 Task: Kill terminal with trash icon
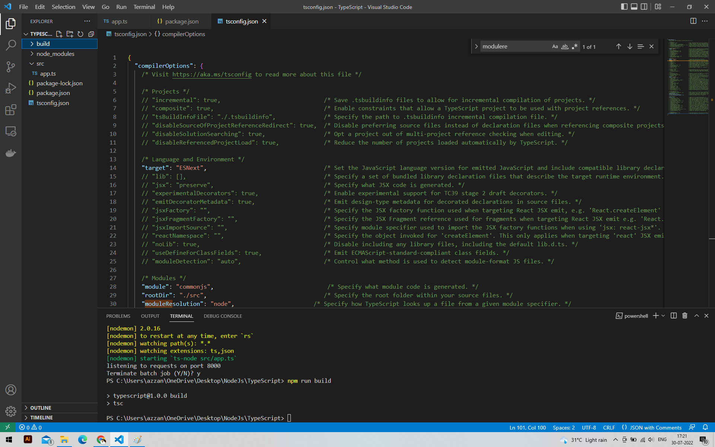[685, 316]
